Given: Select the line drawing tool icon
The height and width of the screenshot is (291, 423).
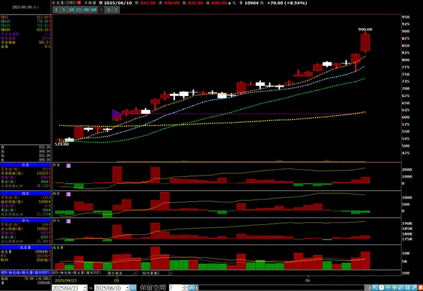Looking at the screenshot, I should (414, 288).
